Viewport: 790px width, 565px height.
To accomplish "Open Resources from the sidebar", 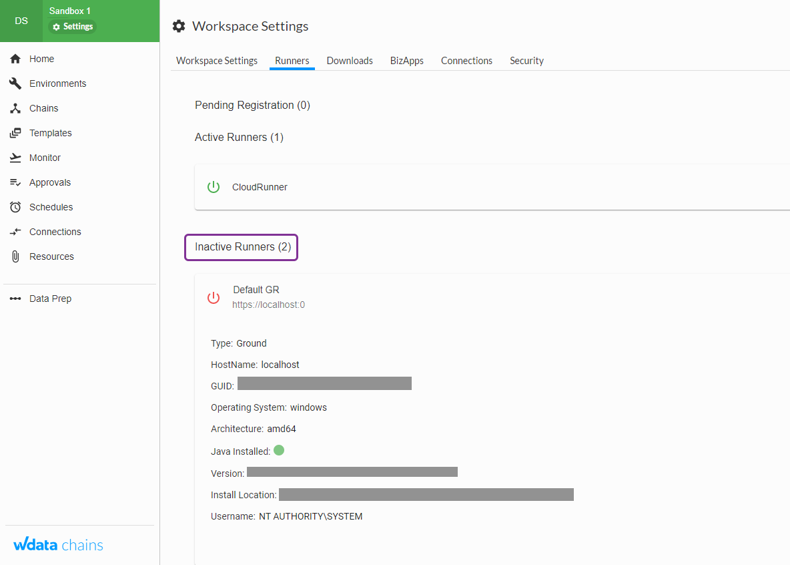I will [x=51, y=256].
